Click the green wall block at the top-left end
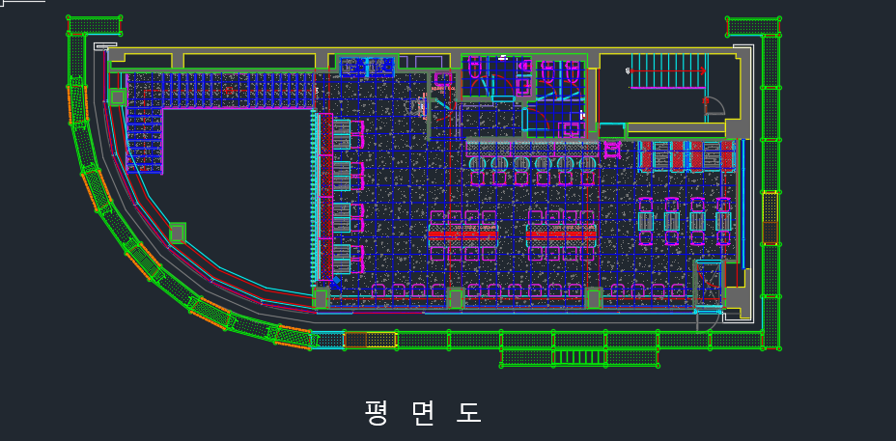Screen dimensions: 896x441 coord(95,25)
